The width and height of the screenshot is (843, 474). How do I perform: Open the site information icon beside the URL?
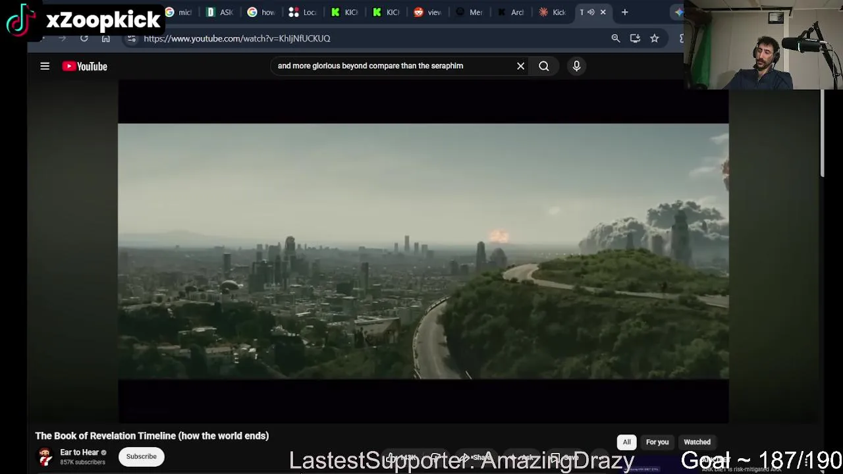[x=132, y=38]
